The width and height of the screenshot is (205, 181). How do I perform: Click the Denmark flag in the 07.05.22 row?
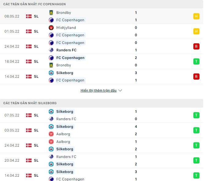[x=29, y=115]
